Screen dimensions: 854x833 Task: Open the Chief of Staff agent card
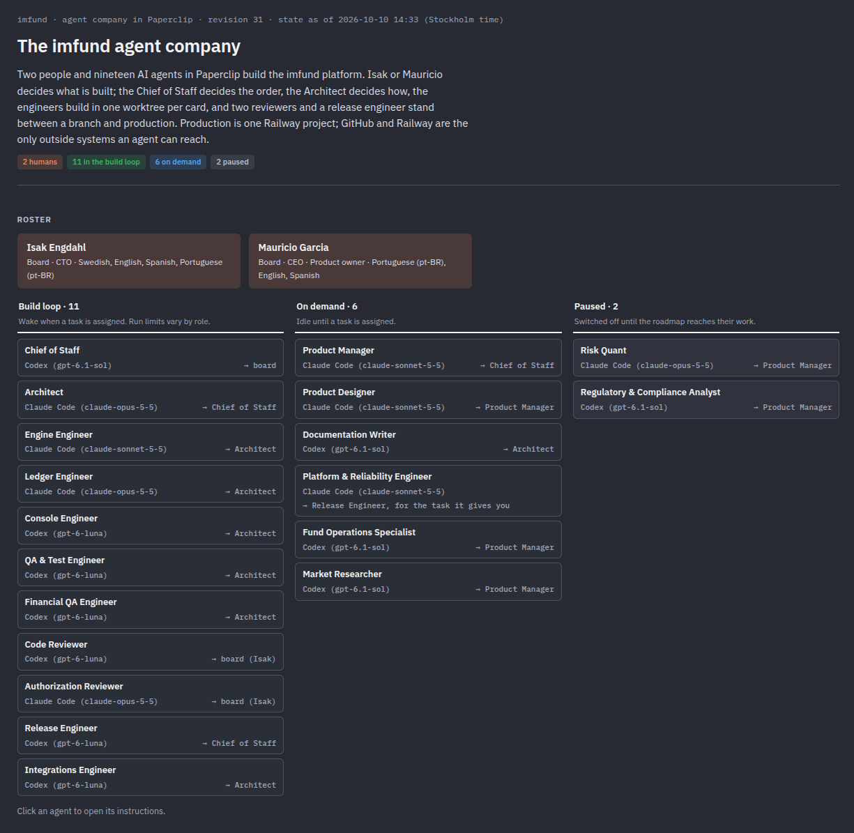151,358
